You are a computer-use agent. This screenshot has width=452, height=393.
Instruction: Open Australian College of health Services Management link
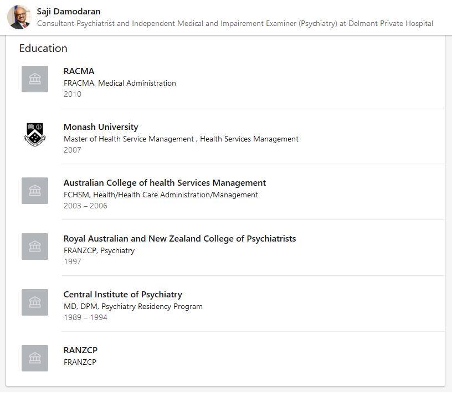click(165, 183)
